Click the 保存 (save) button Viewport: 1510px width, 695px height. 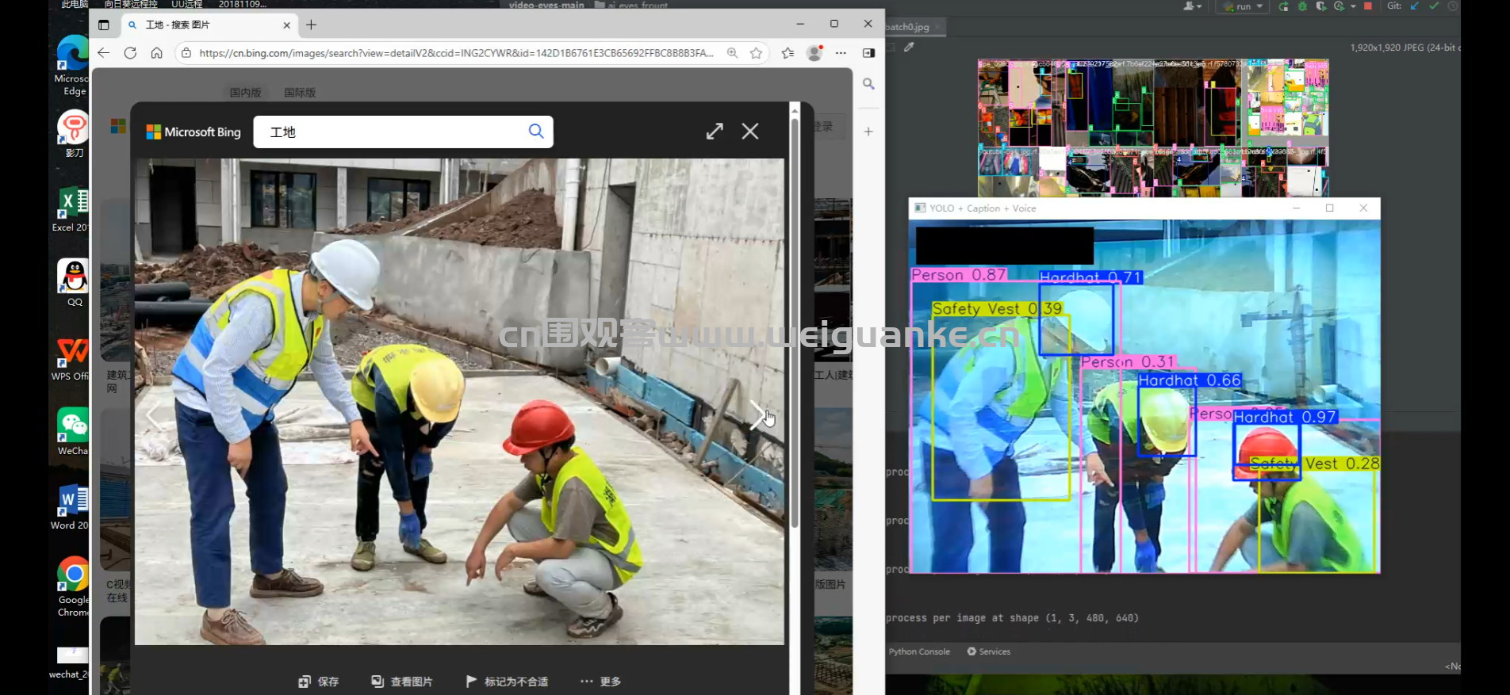(x=319, y=682)
